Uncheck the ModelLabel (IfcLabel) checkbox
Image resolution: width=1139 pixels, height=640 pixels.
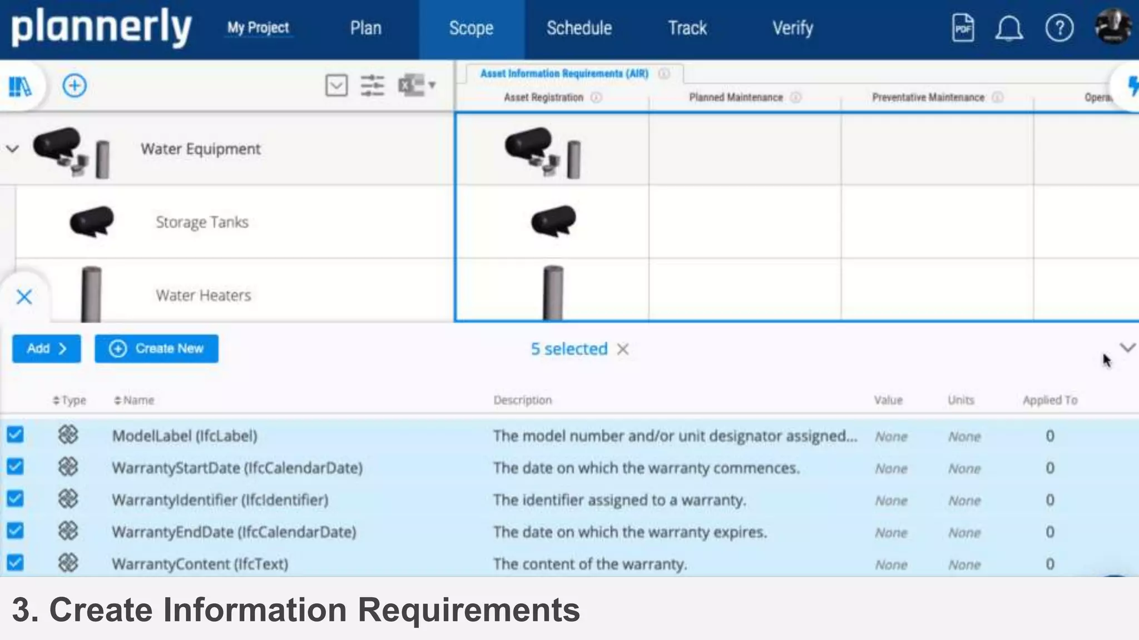(x=16, y=434)
